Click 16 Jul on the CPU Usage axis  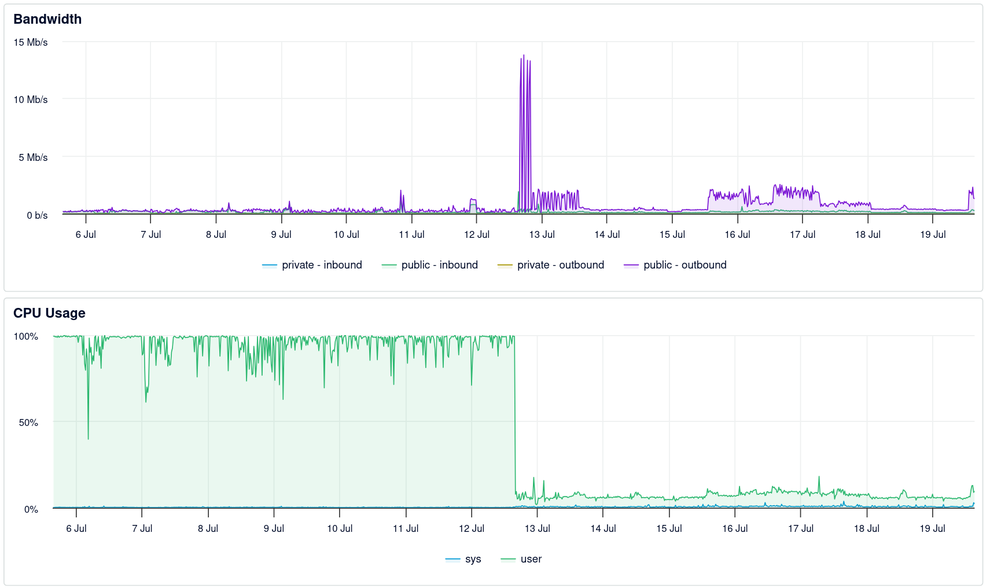coord(735,528)
